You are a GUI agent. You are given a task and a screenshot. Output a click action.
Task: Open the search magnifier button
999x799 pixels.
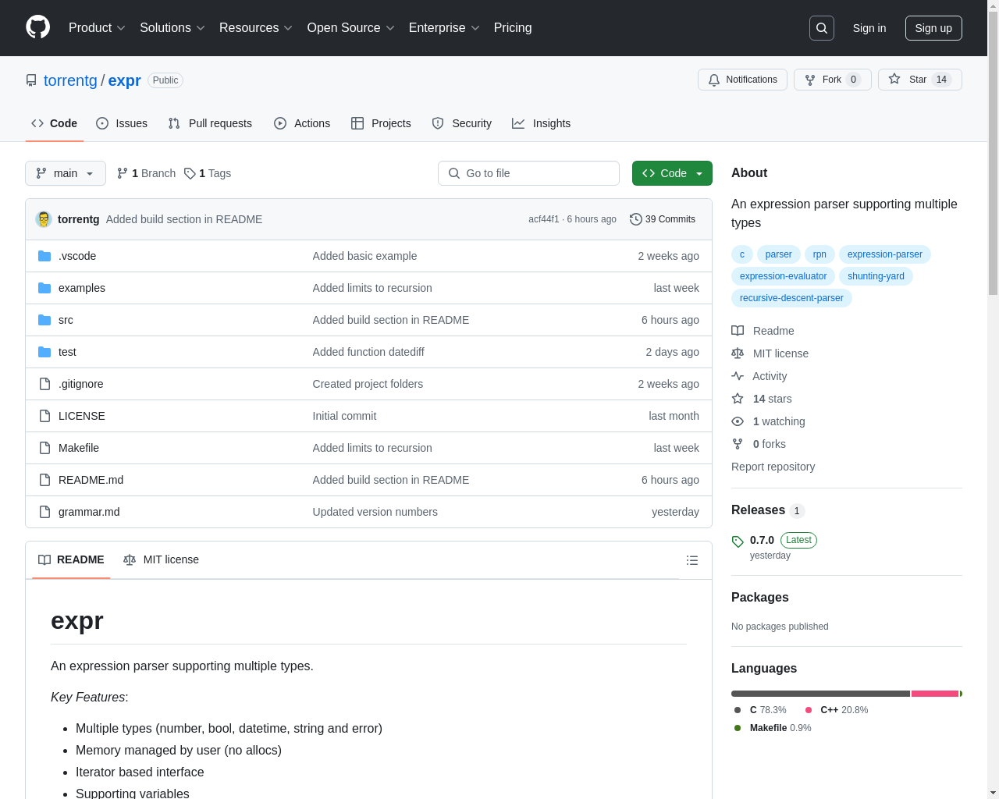[822, 28]
